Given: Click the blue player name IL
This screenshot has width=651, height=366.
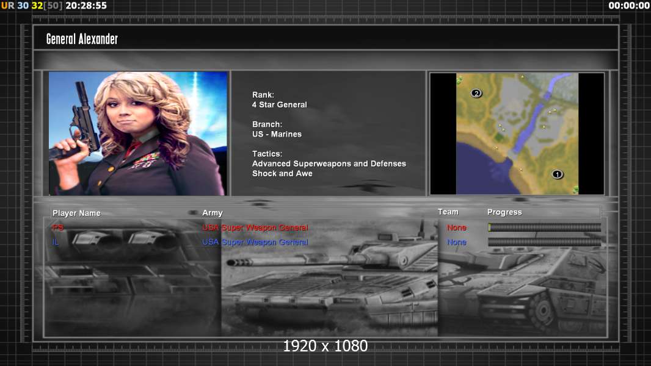Looking at the screenshot, I should [x=55, y=242].
